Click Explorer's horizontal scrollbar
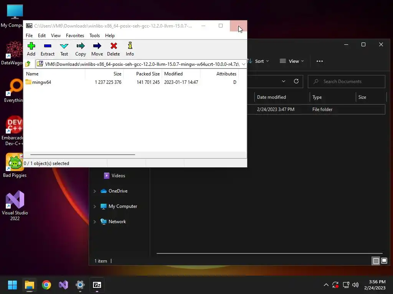Viewport: 393px width, 294px height. [x=269, y=253]
